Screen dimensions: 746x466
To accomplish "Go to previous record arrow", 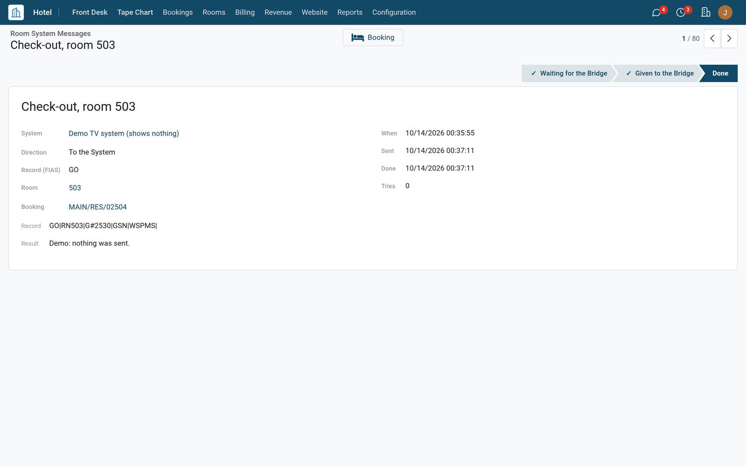I will pyautogui.click(x=712, y=39).
